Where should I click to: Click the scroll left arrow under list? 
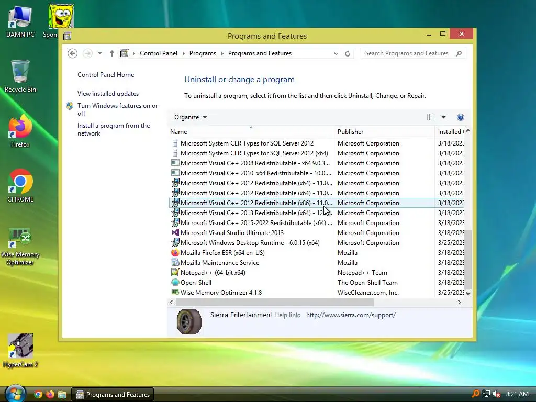pyautogui.click(x=171, y=302)
